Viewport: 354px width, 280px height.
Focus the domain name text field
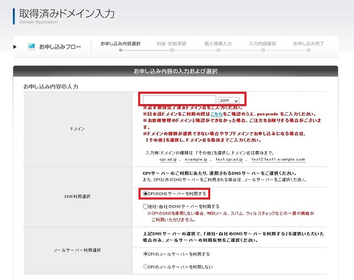pos(179,100)
